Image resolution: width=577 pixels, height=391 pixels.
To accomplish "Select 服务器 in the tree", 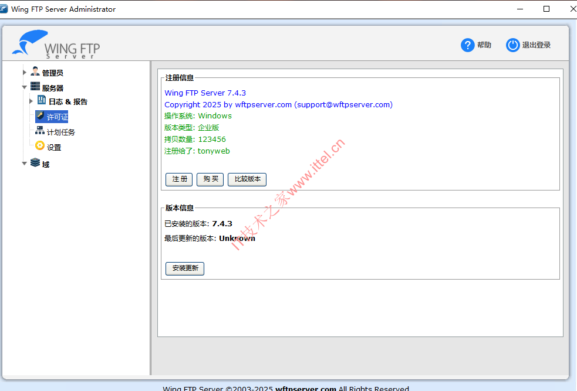I will (53, 88).
